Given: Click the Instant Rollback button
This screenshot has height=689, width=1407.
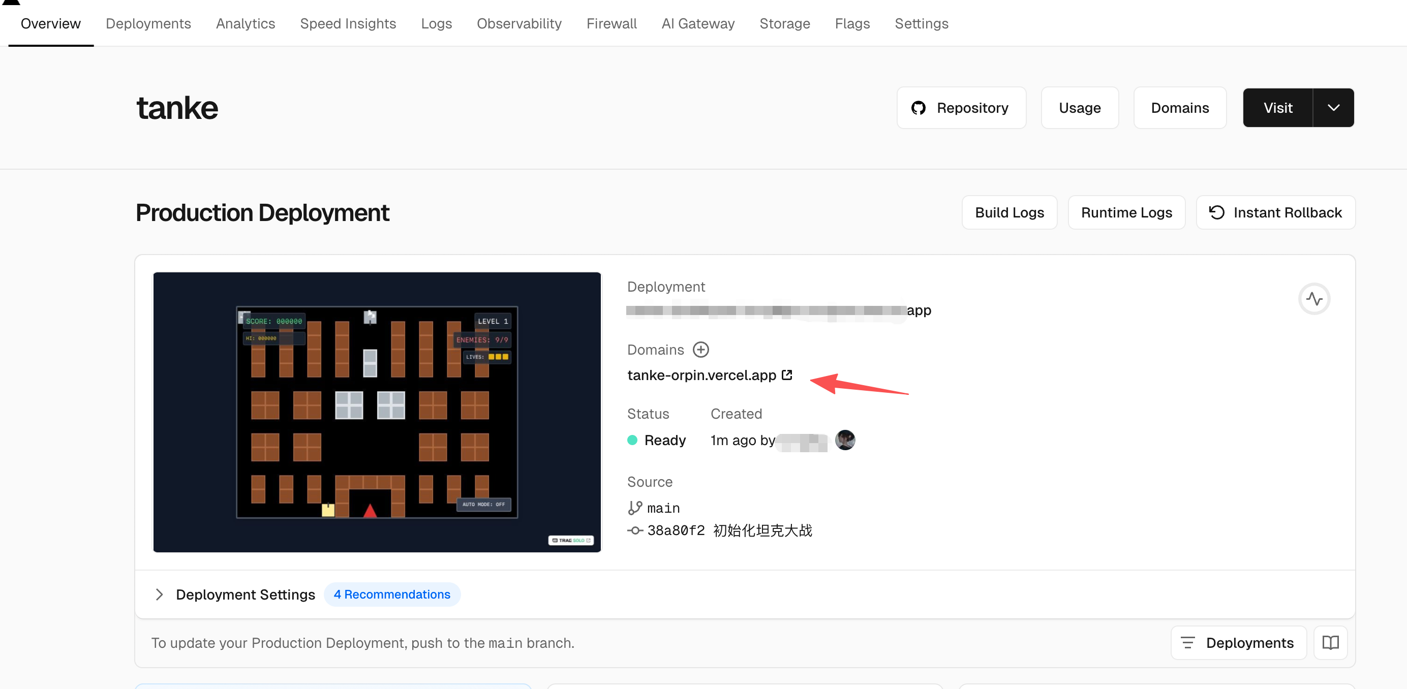Looking at the screenshot, I should [1275, 212].
